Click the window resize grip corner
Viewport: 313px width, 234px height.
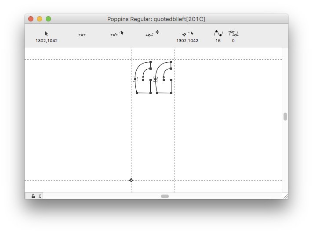click(x=285, y=196)
